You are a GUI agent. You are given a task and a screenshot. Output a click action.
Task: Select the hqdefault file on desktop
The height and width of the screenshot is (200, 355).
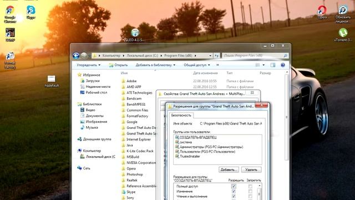click(52, 82)
